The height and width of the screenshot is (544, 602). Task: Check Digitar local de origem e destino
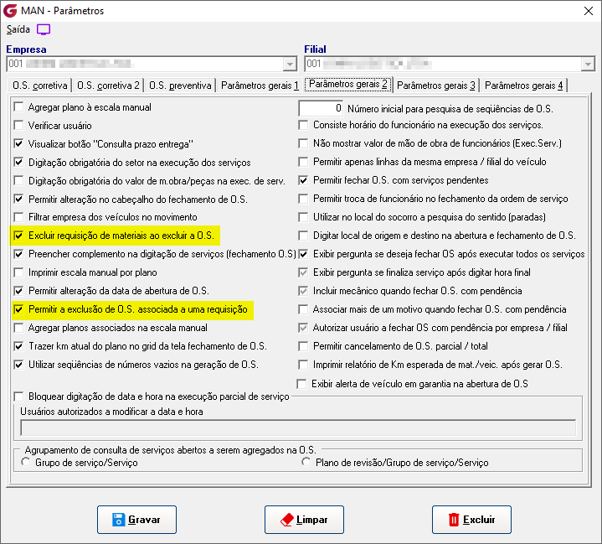[x=303, y=236]
